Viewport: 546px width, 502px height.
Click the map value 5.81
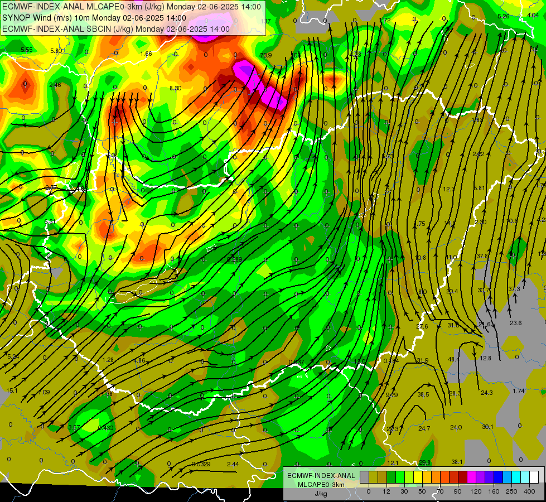tap(479, 188)
